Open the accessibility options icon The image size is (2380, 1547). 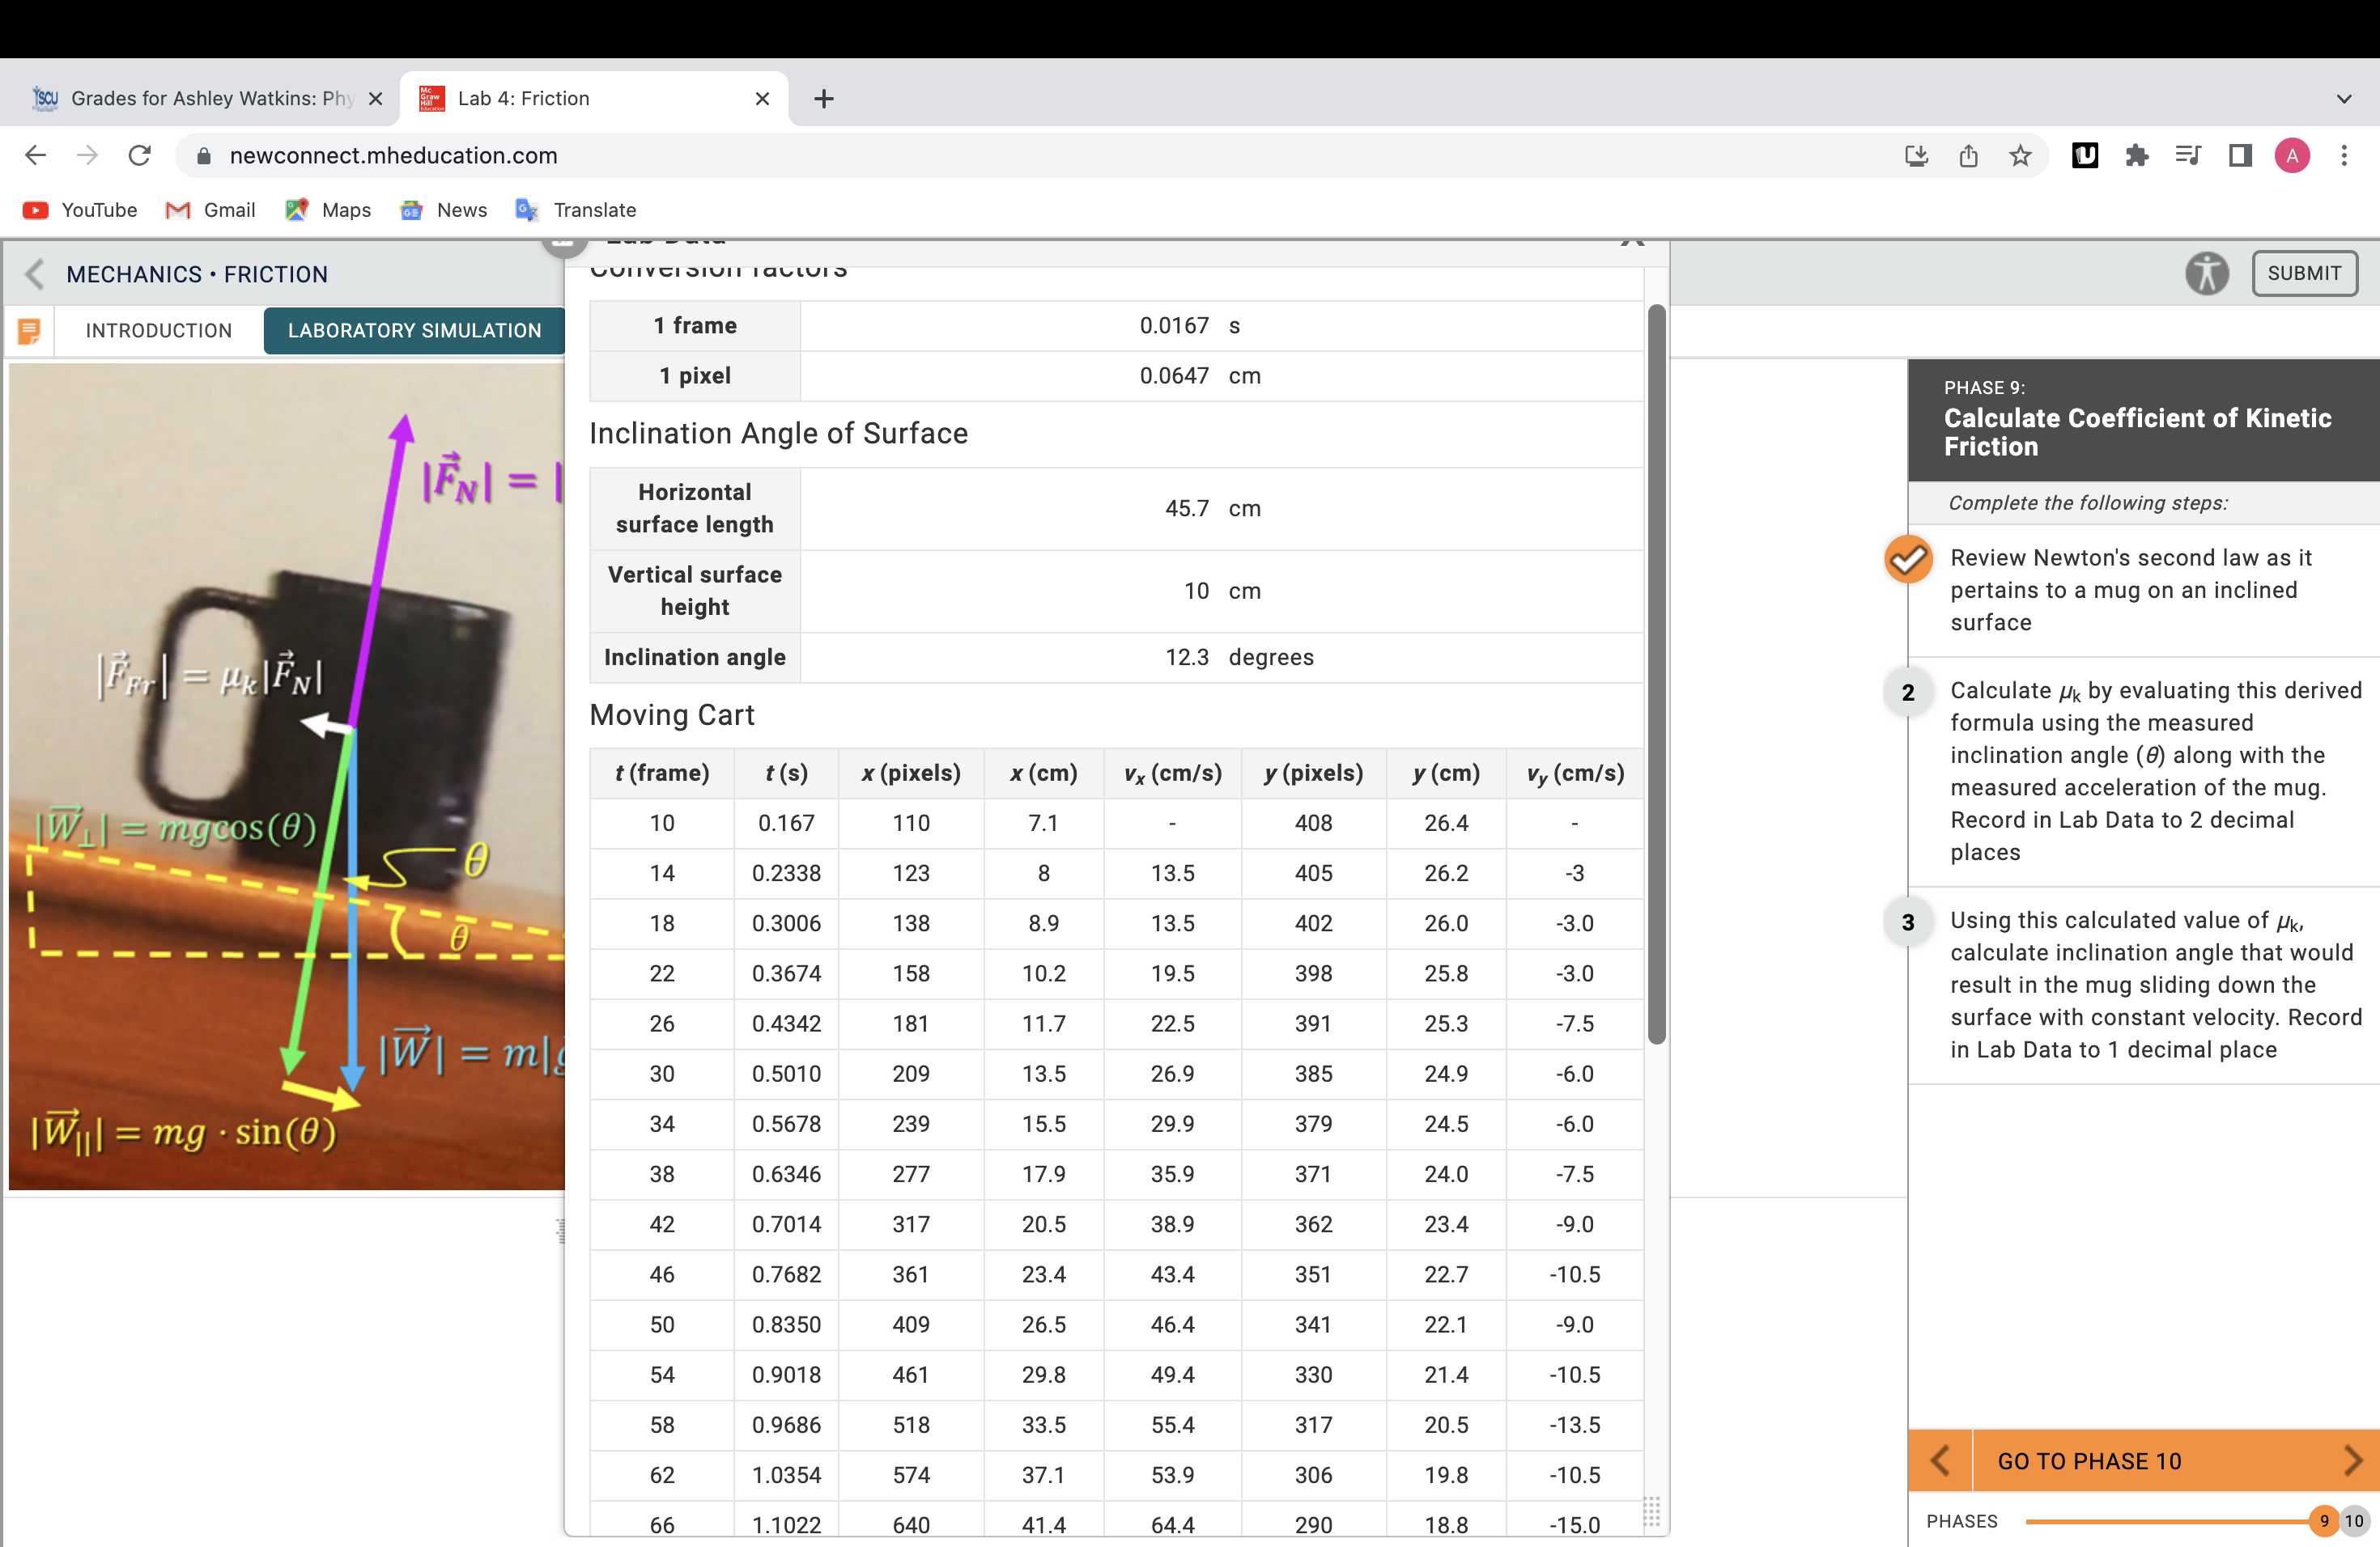click(x=2207, y=273)
